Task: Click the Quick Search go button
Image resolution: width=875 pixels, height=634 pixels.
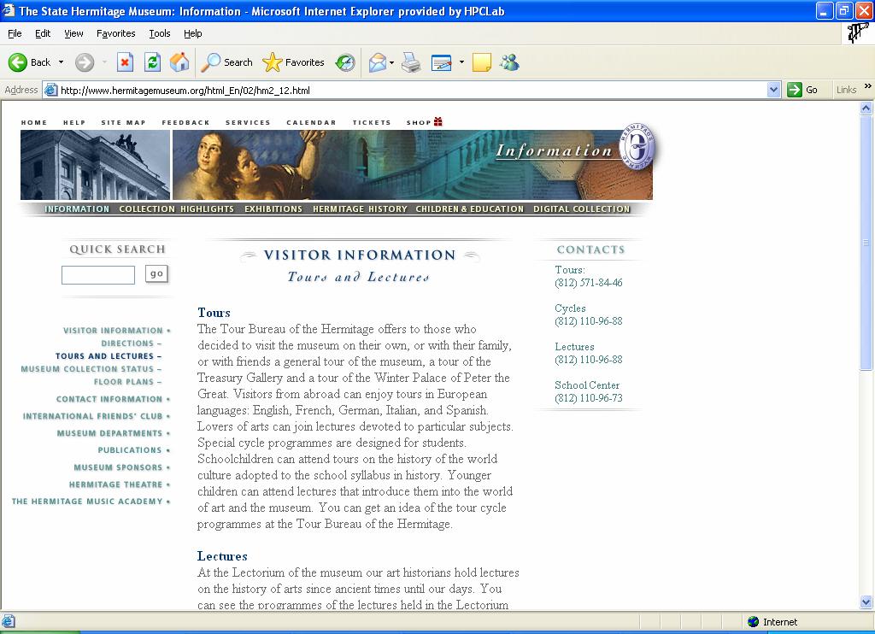Action: [x=156, y=273]
